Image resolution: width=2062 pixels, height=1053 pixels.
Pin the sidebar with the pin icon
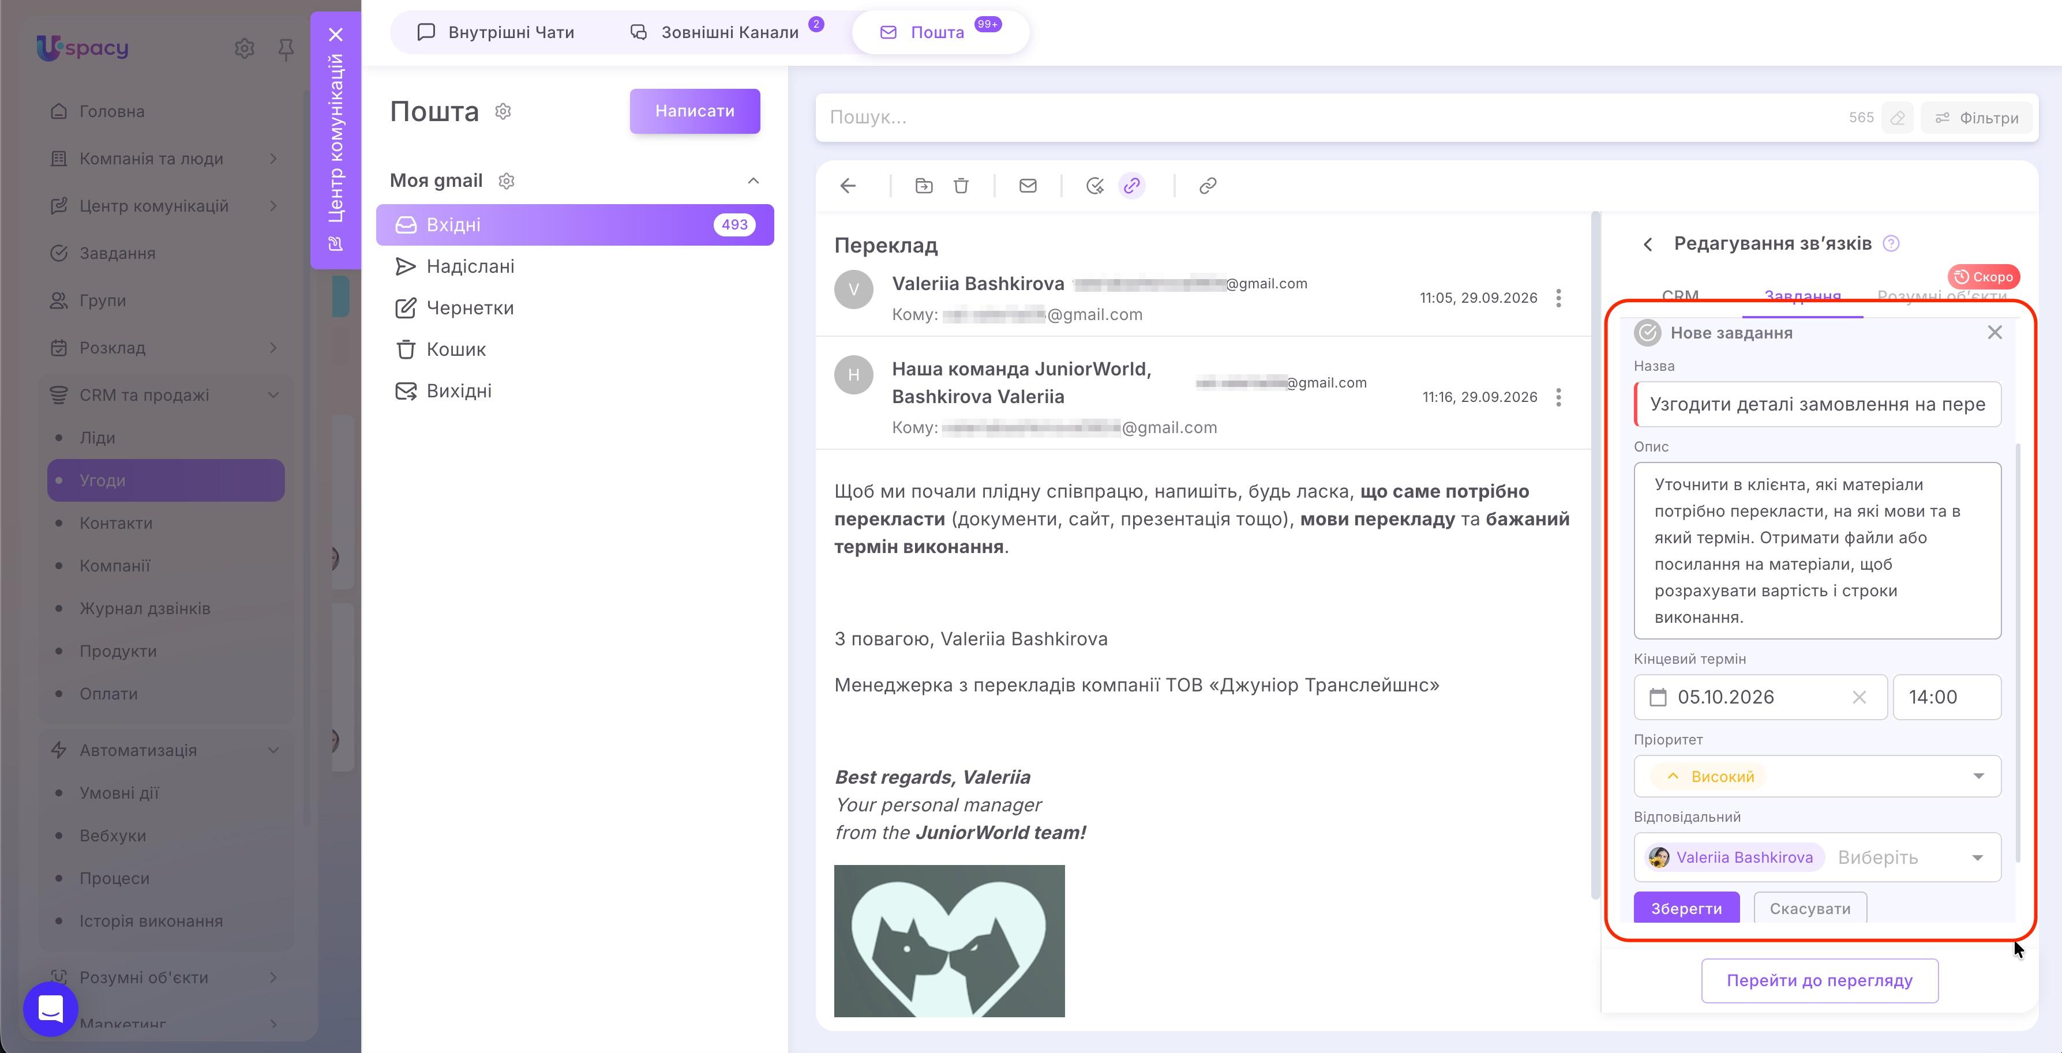pos(286,50)
